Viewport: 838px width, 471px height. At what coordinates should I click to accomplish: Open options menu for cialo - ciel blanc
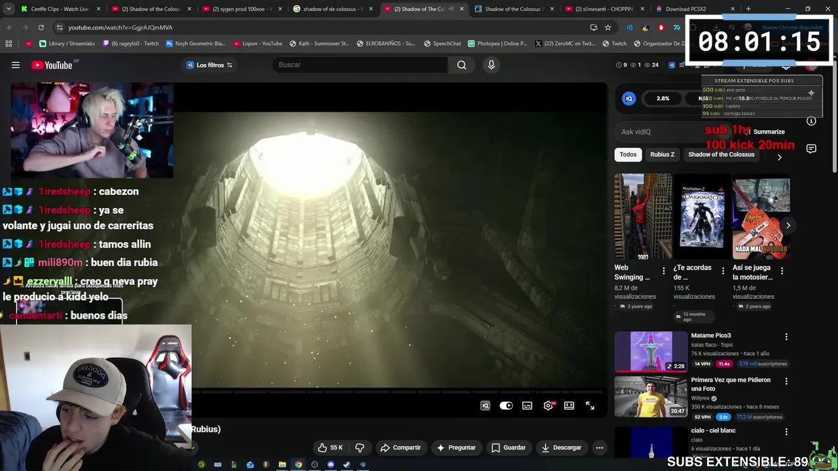(x=786, y=432)
